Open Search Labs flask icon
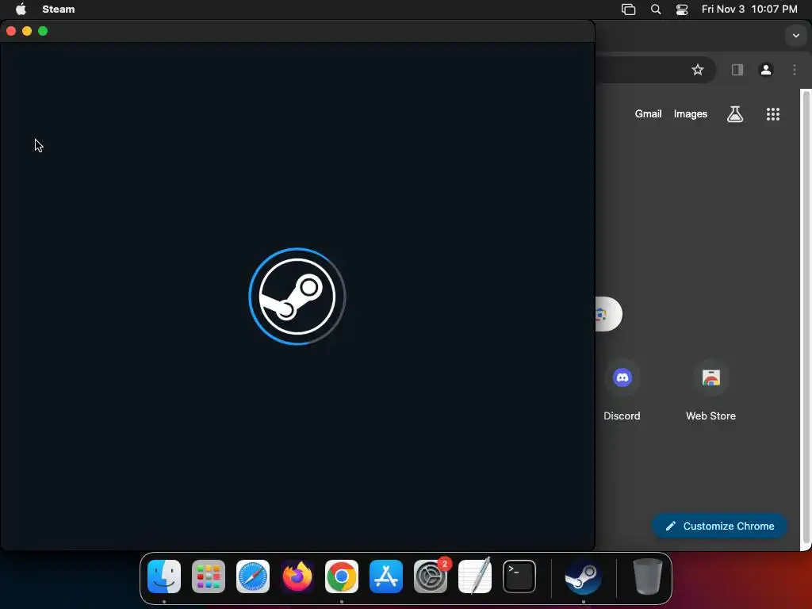This screenshot has height=609, width=812. [x=735, y=114]
